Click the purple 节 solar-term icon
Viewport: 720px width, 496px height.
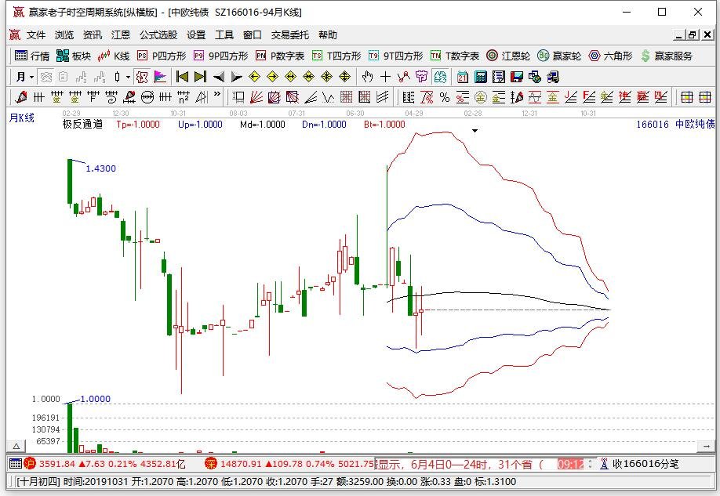pos(421,77)
